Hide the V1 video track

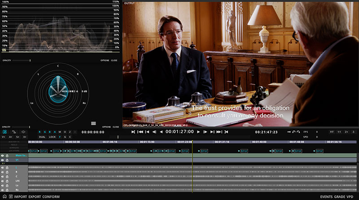tap(2, 160)
